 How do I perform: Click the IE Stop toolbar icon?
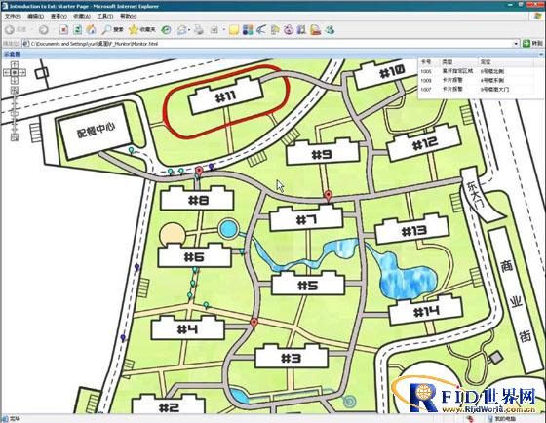pyautogui.click(x=63, y=30)
